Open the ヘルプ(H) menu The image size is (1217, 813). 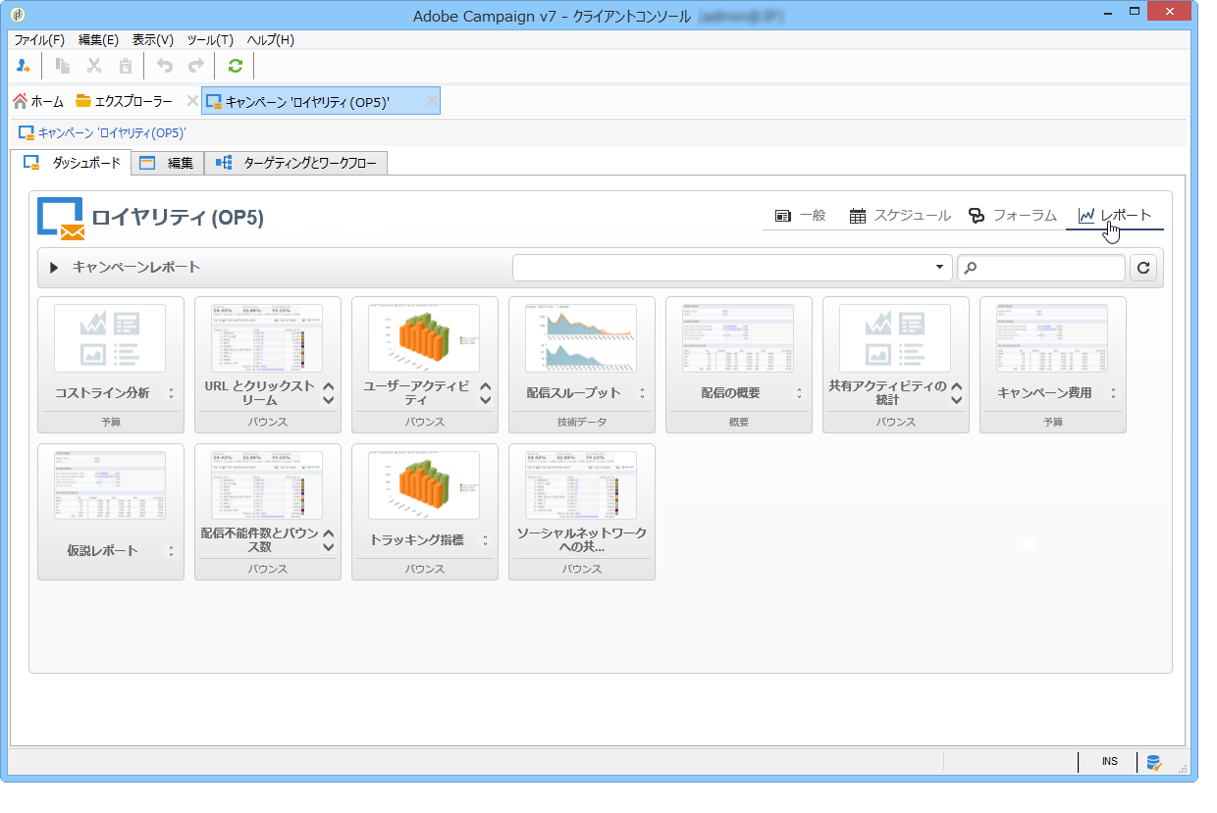(x=270, y=40)
